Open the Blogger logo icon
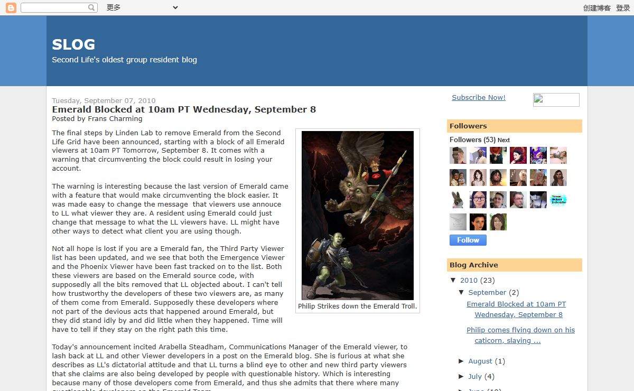This screenshot has height=391, width=634. point(11,7)
